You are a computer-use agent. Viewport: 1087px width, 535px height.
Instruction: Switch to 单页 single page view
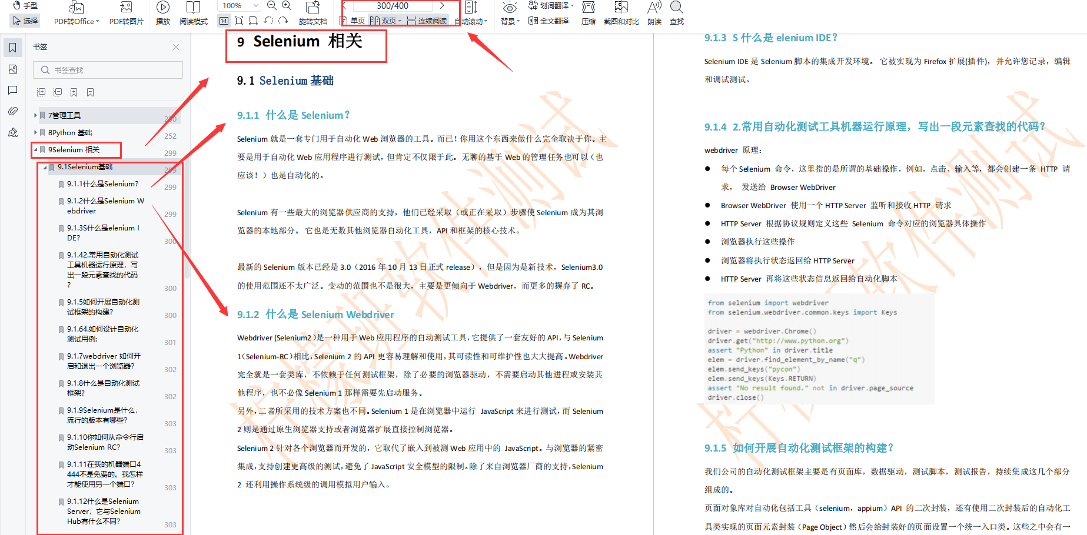353,21
